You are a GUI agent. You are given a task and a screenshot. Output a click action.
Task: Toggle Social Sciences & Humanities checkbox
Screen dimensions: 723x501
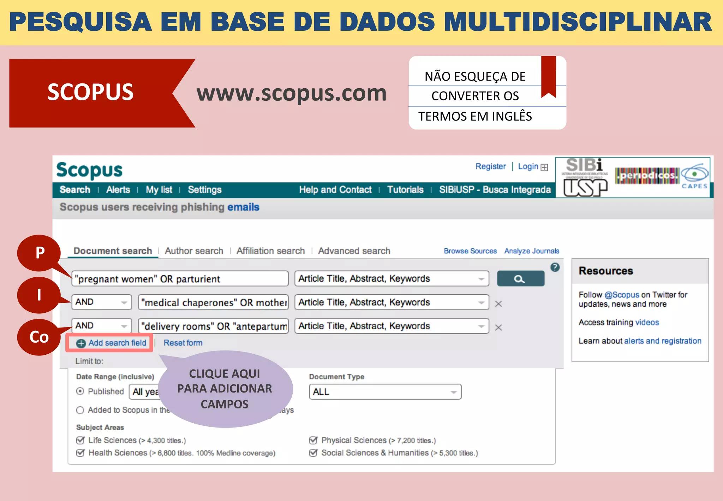pyautogui.click(x=313, y=453)
